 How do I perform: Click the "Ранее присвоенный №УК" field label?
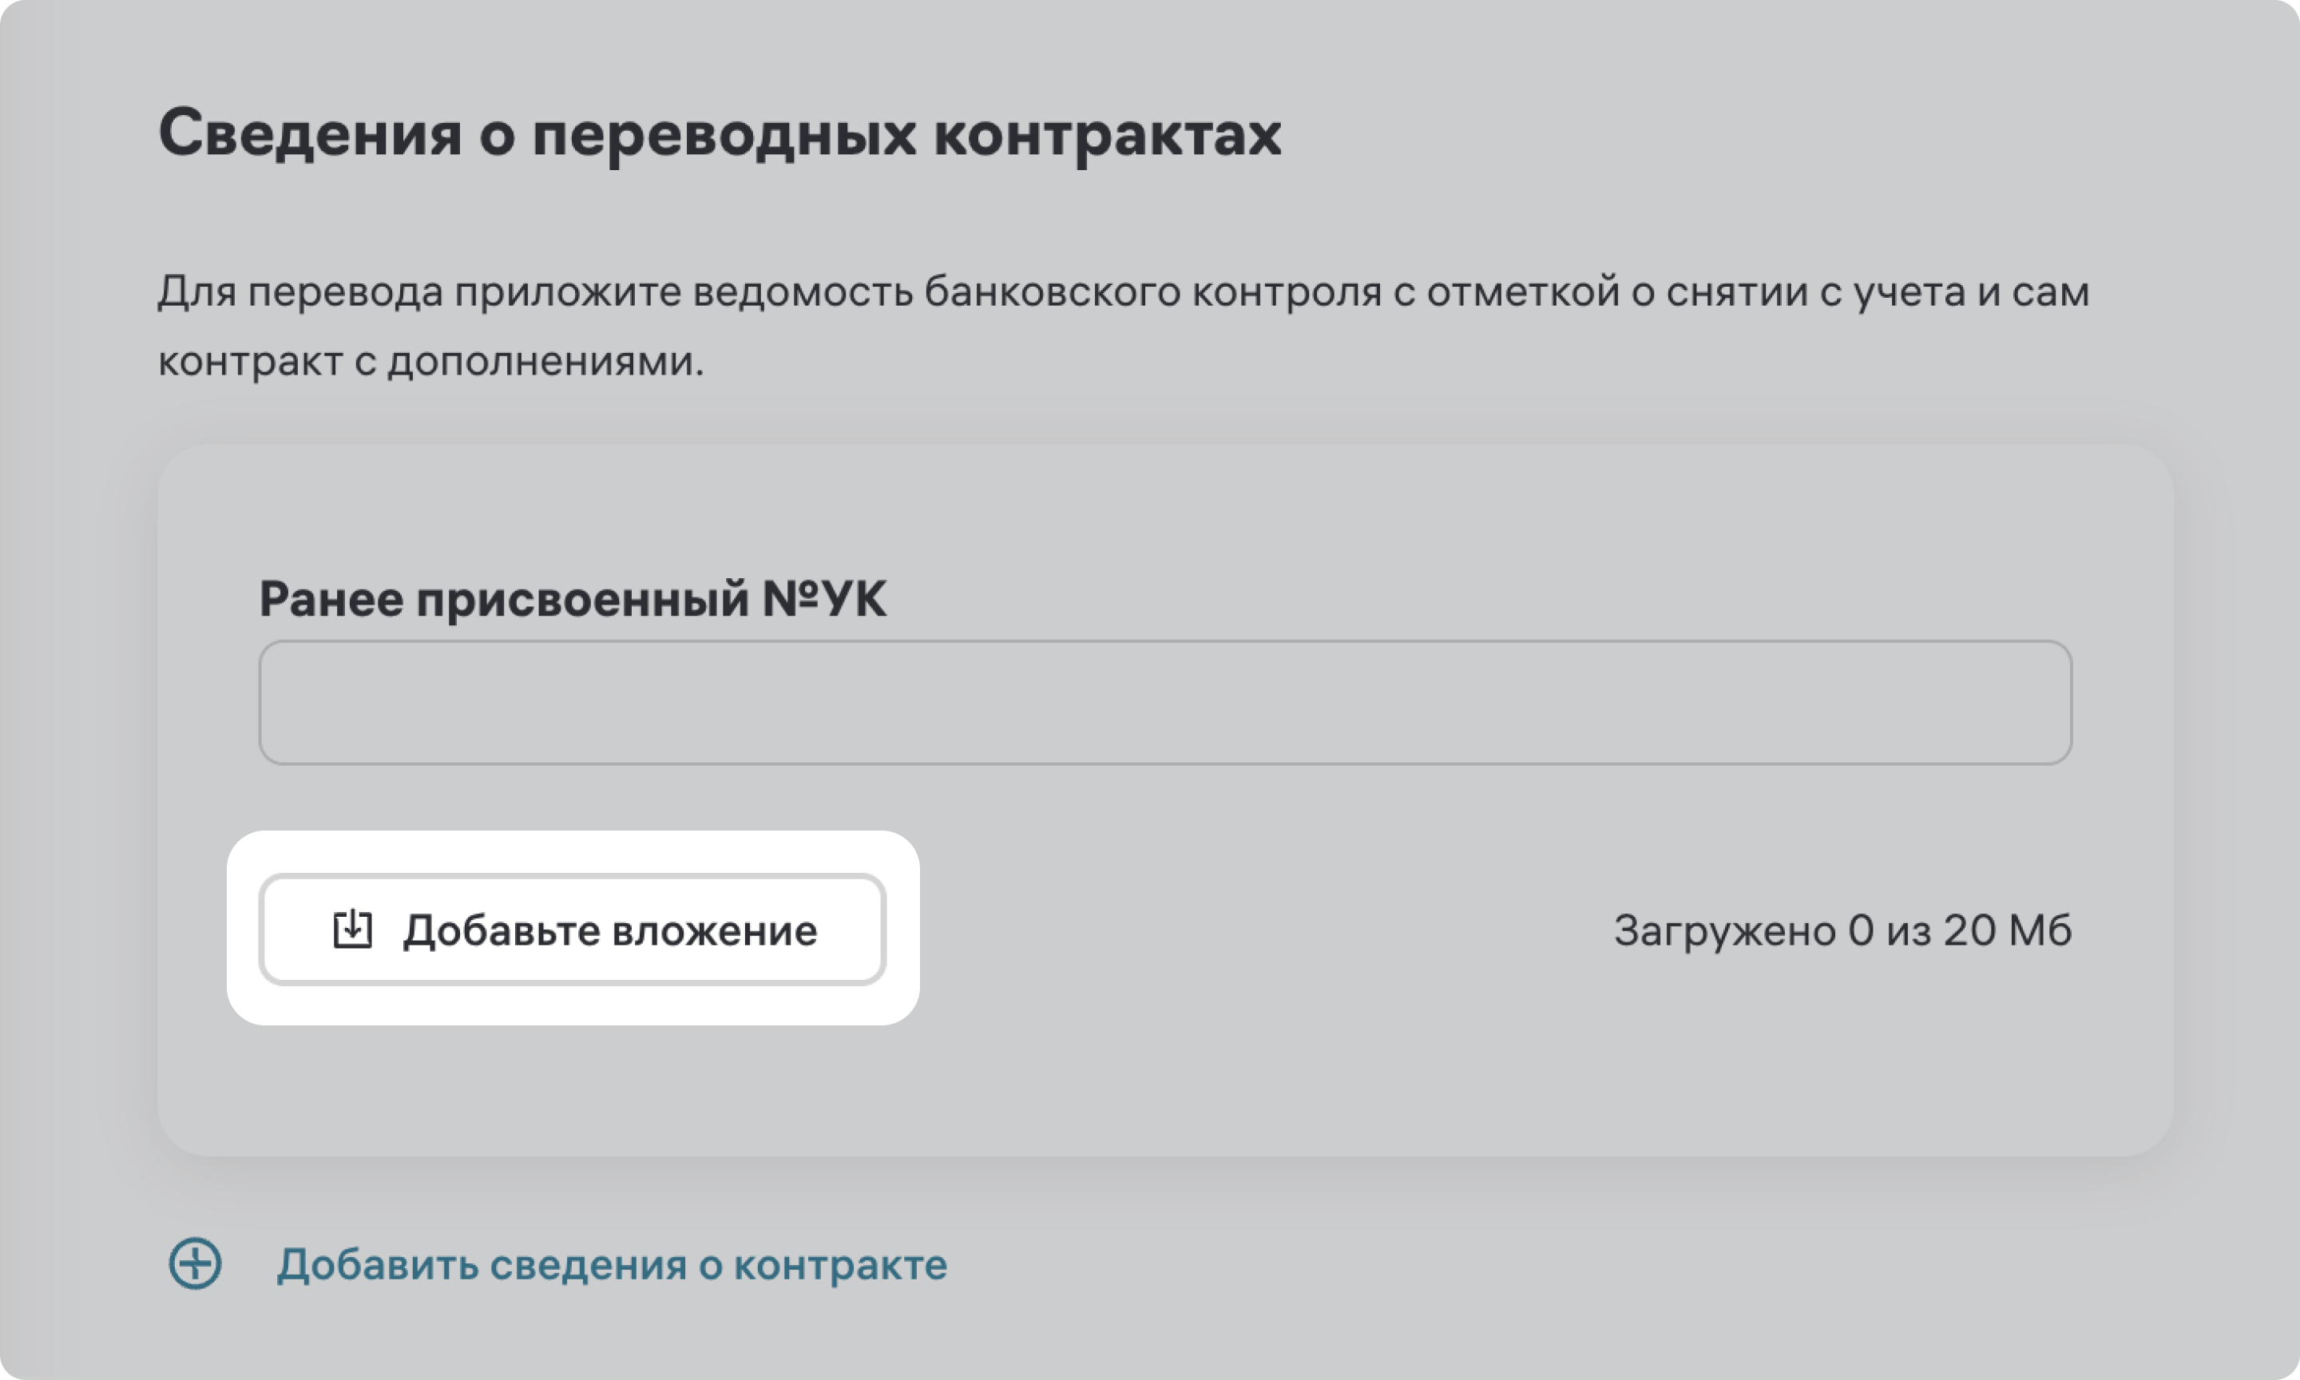[572, 599]
